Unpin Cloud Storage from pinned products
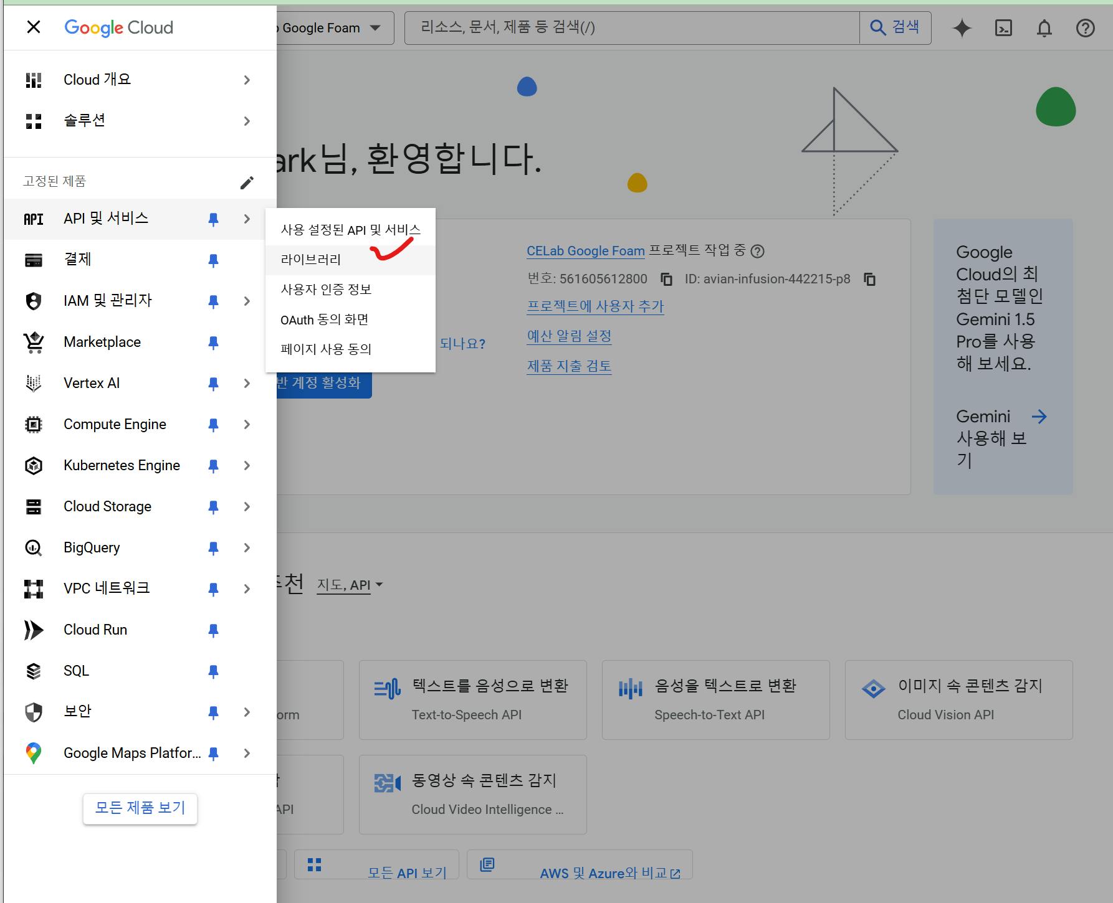The image size is (1113, 903). (213, 507)
